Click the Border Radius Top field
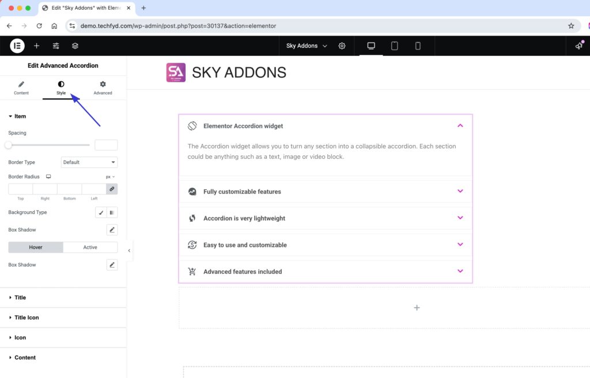 [20, 189]
